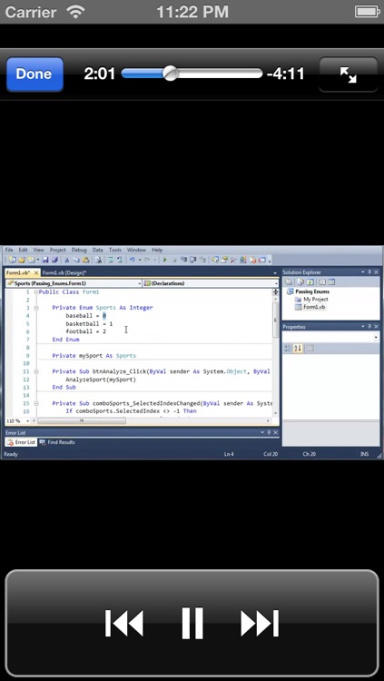Open the Tools menu

[115, 250]
